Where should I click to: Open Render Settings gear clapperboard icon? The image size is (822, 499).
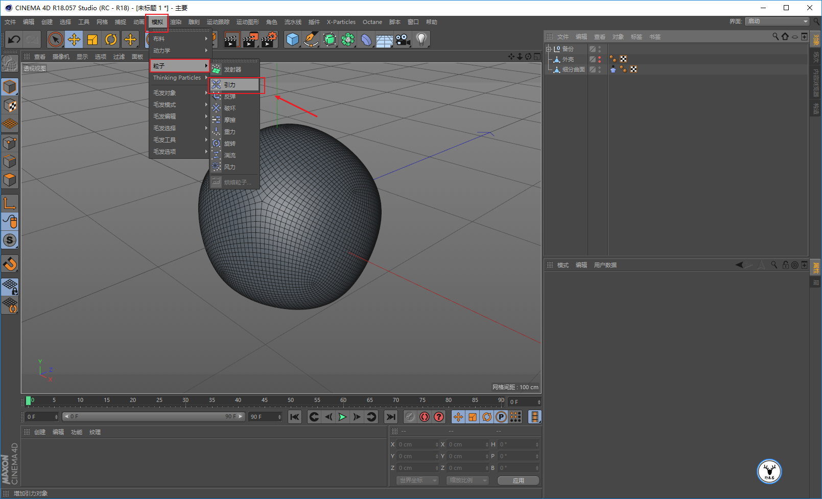[269, 39]
